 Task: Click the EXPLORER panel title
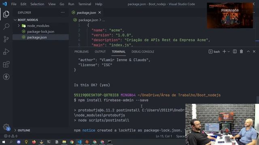coord(24,12)
